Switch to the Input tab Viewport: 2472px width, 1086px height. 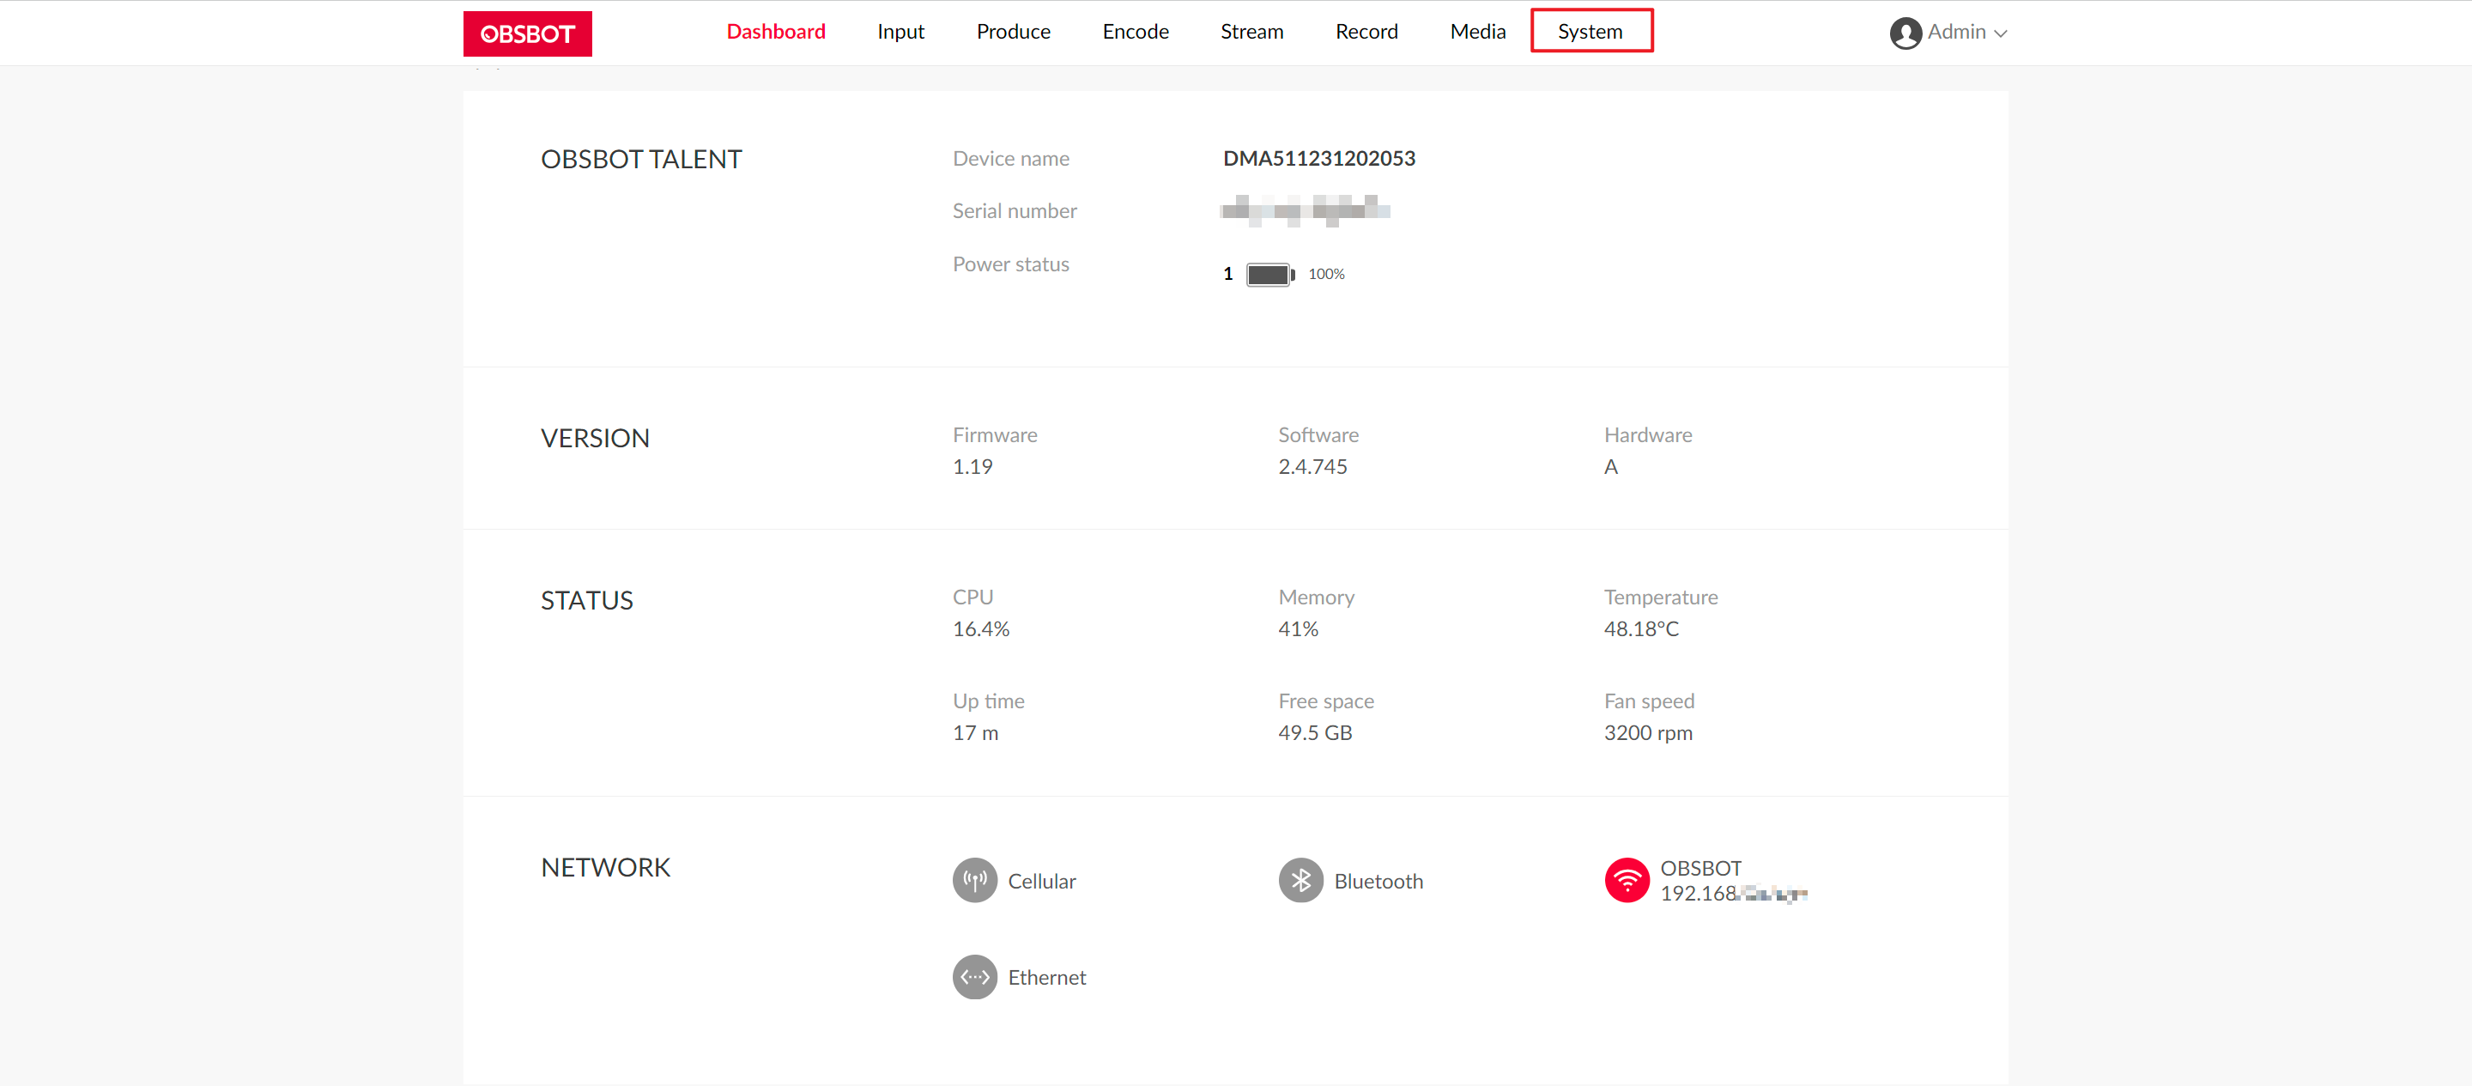[900, 32]
